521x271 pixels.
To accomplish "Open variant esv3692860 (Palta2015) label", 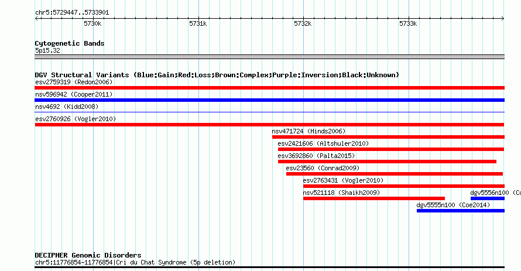I will point(316,156).
